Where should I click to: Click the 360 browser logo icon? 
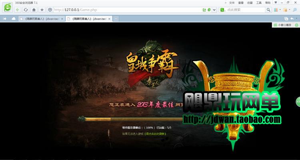(x=8, y=8)
